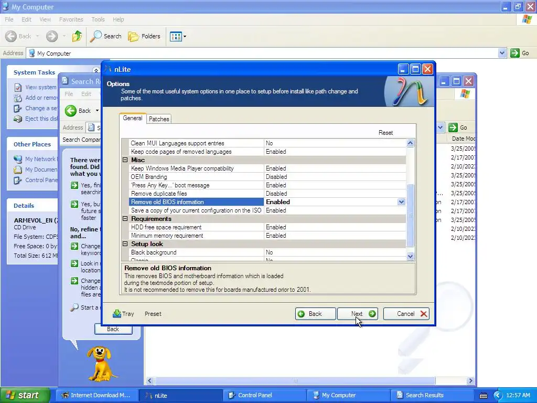Click Search Results horizontal scroll right arrow
537x403 pixels.
tap(470, 381)
